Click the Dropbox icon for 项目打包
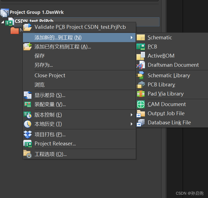Viewport: 208px width, 198px height. 28,134
